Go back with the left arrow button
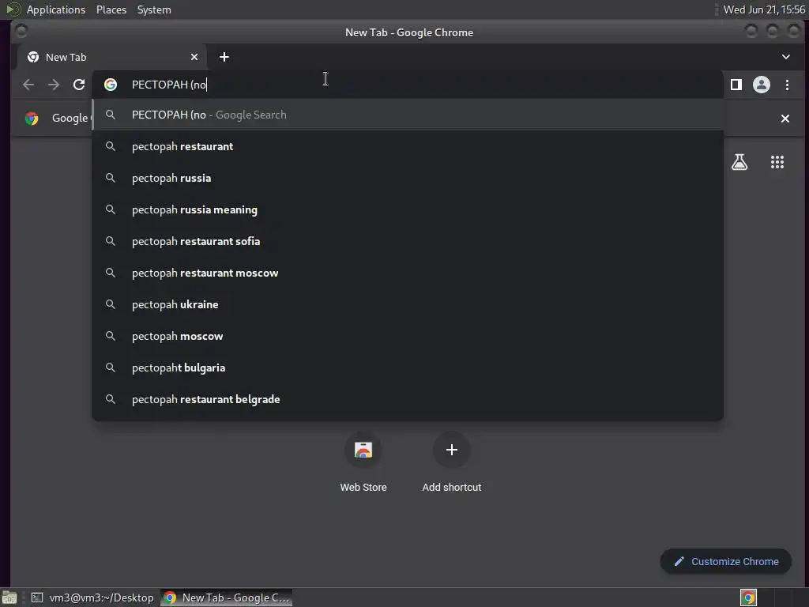Screen dimensions: 809x607 click(x=28, y=85)
